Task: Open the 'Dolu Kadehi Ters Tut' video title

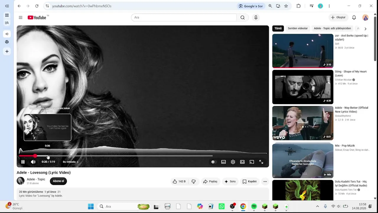Action: (x=351, y=183)
